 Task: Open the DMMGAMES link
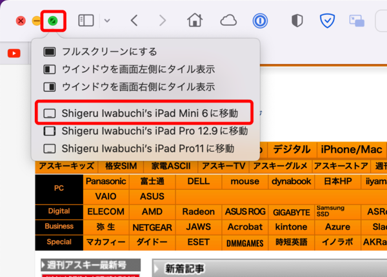point(245,243)
